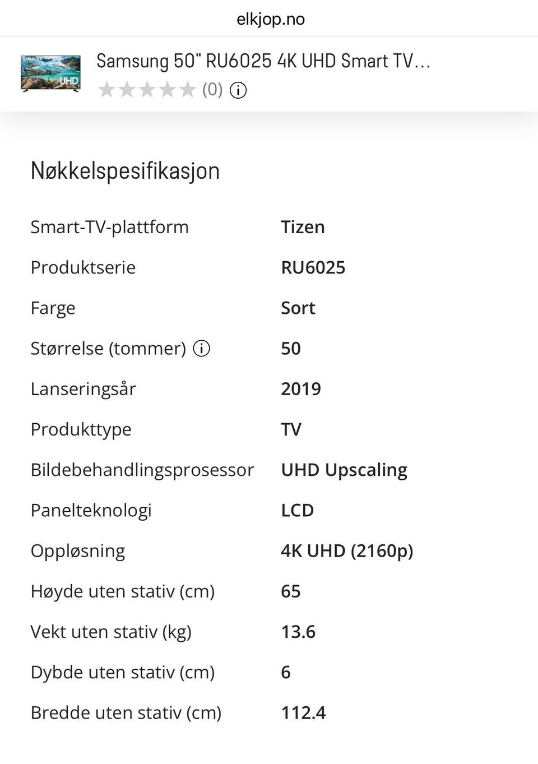Click the 112.4 Bredde uten stativ value
This screenshot has height=764, width=538.
[303, 712]
